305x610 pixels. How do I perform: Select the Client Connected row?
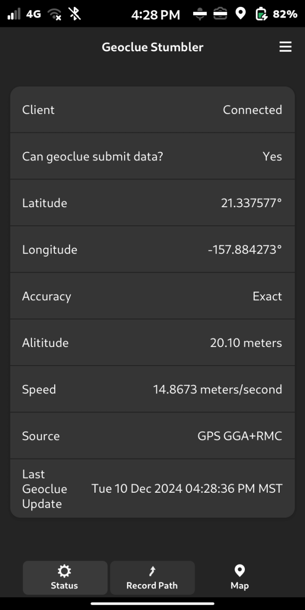point(152,110)
